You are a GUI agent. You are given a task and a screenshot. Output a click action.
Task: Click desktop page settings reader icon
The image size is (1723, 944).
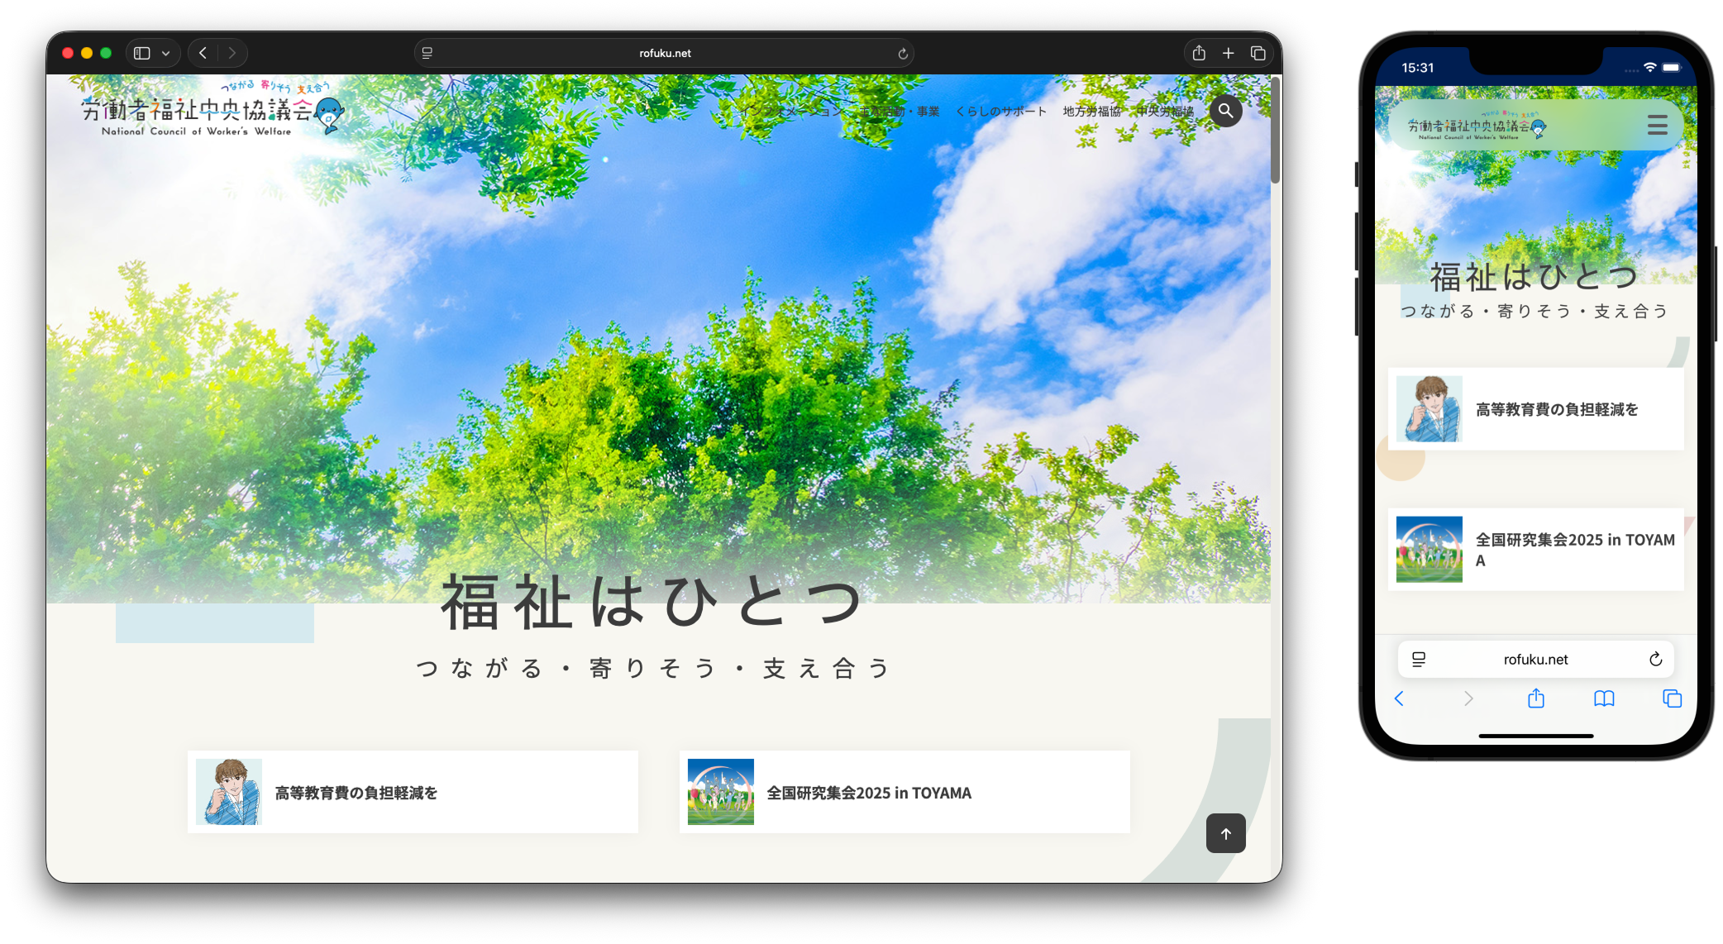tap(427, 53)
